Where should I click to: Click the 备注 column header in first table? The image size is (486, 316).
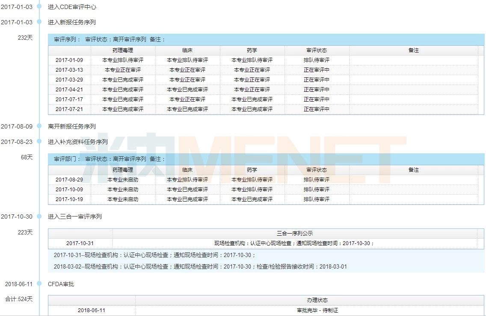[x=413, y=50]
